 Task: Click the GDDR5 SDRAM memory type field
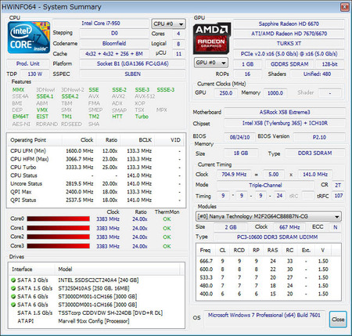coord(289,64)
